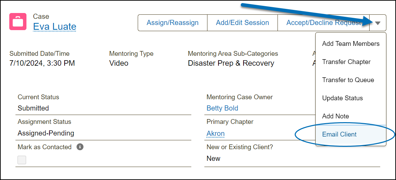
Task: Open the Betty Bold owner link
Action: 222,108
